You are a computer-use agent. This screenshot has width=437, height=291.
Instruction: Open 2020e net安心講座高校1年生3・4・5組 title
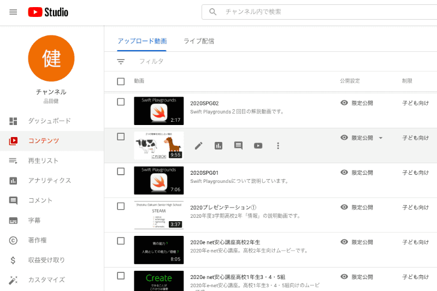pyautogui.click(x=238, y=277)
